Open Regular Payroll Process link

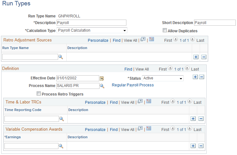pyautogui.click(x=133, y=85)
